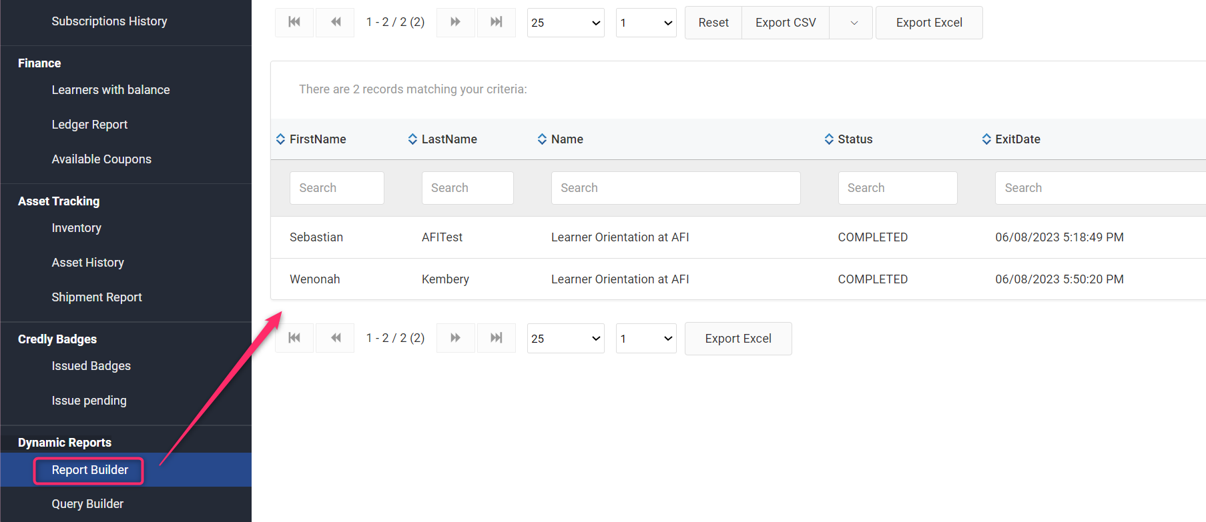Go to first page in bottom pagination
The height and width of the screenshot is (522, 1206).
click(x=294, y=338)
